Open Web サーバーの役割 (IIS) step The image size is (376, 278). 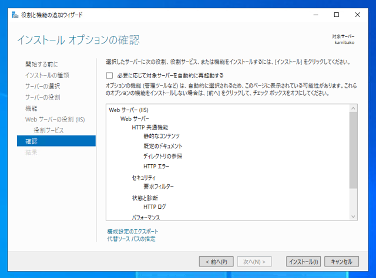click(x=55, y=119)
